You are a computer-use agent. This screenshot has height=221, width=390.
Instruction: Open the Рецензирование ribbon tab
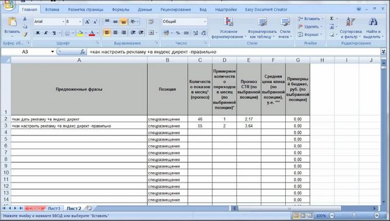coord(175,10)
